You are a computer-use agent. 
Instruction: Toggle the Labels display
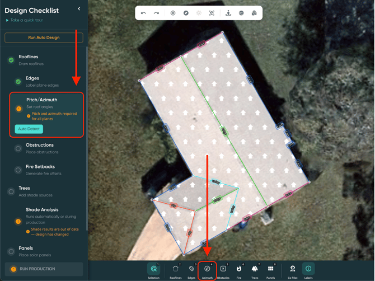308,271
